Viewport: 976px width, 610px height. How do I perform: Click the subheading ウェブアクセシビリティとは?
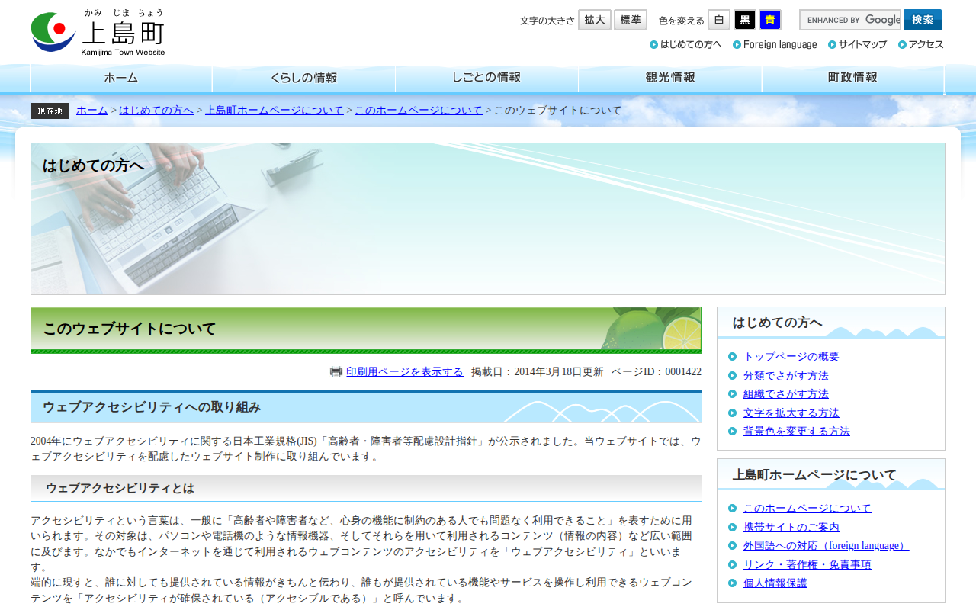click(x=120, y=488)
